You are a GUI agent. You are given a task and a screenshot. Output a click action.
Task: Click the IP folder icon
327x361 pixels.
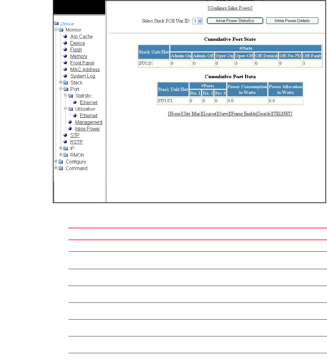[x=66, y=148]
